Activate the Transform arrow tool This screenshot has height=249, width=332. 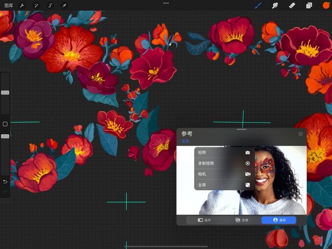[64, 5]
